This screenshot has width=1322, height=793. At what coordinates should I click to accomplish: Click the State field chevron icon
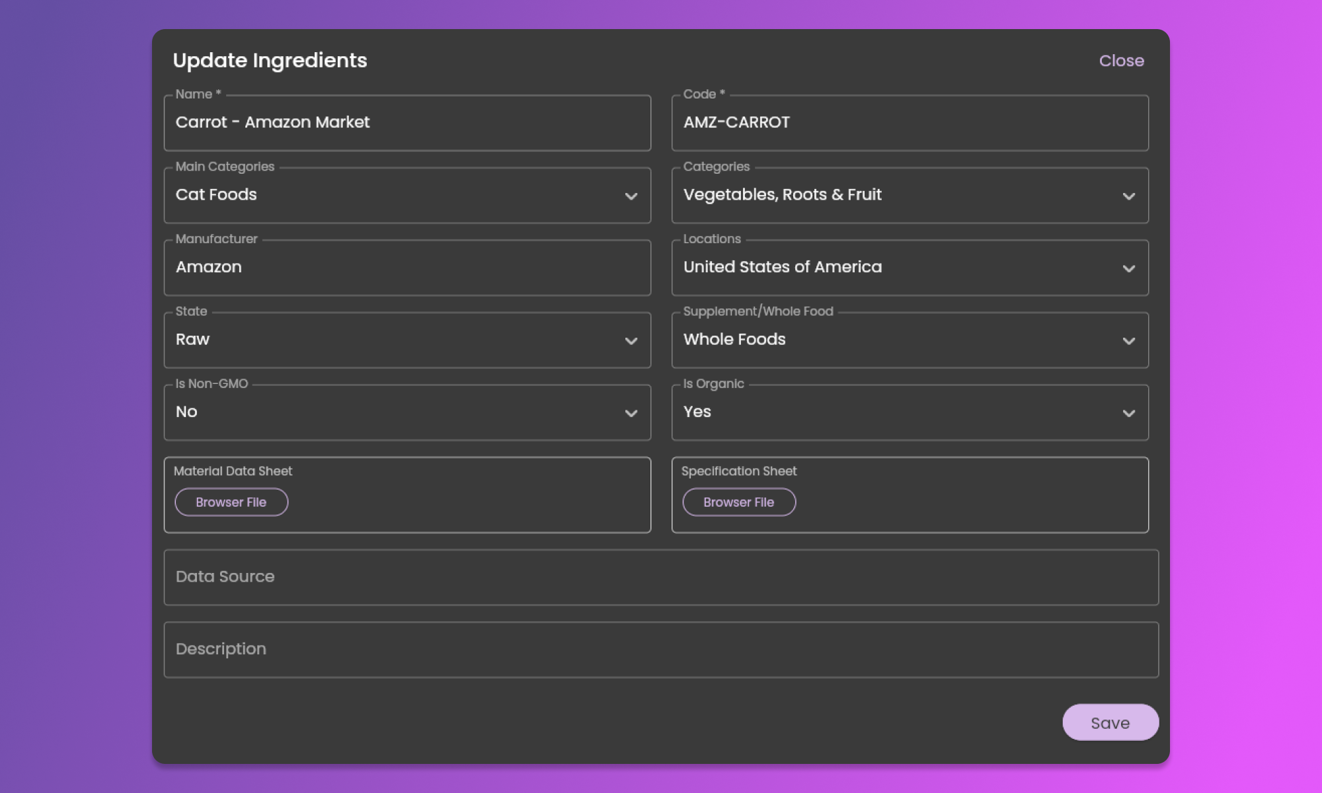pos(631,341)
